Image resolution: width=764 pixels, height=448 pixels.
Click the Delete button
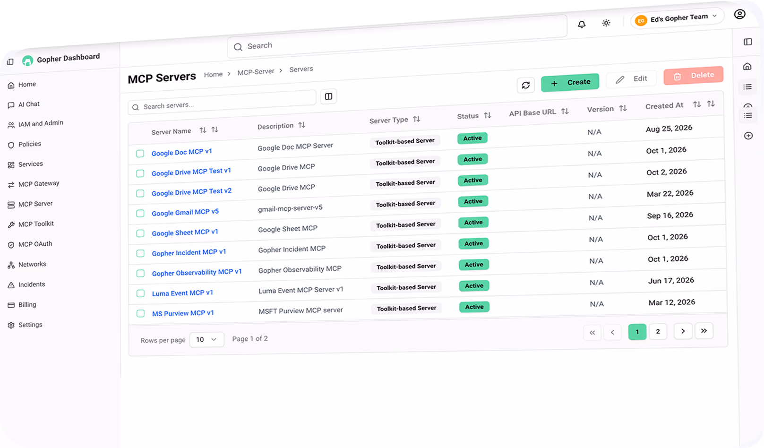click(693, 75)
